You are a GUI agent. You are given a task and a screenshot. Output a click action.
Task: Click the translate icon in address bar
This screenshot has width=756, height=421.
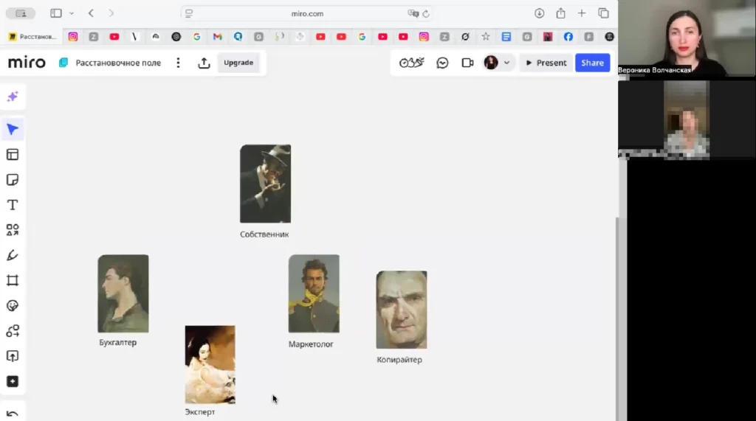pos(413,13)
